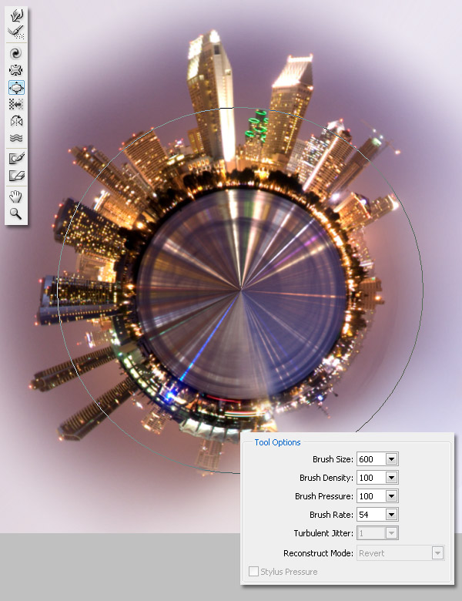Select the Pucker tool
462x601 pixels.
point(16,71)
